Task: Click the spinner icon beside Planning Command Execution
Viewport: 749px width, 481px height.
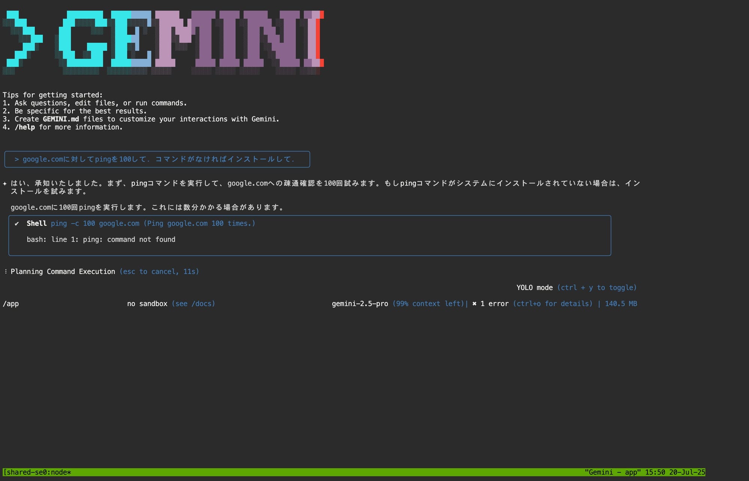Action: click(x=6, y=271)
